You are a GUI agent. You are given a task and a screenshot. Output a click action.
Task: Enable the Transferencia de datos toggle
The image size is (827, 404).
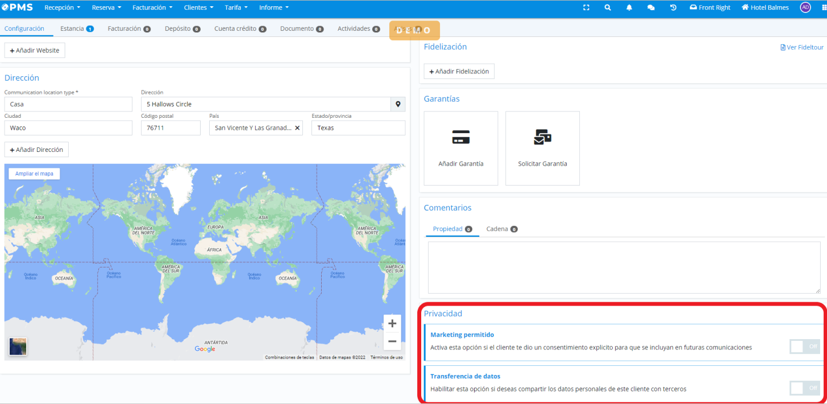(804, 388)
